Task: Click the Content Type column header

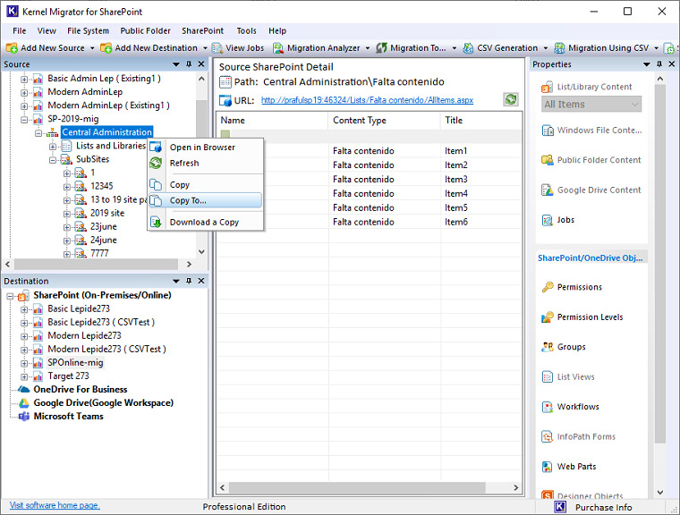Action: [x=384, y=121]
